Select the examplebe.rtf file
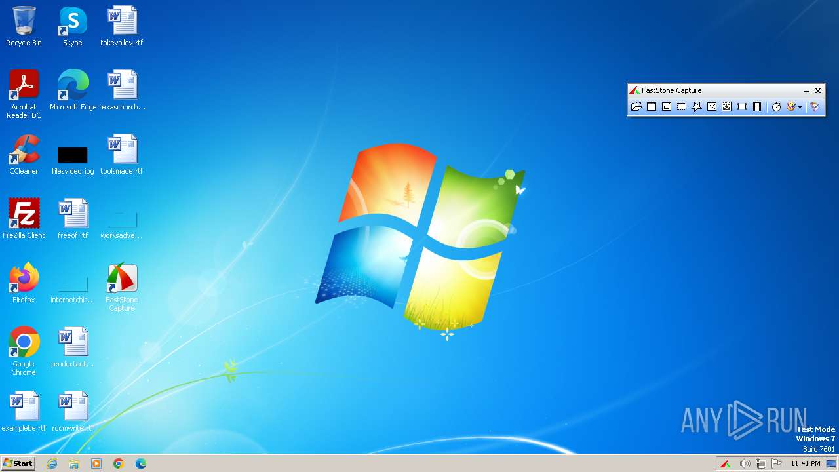The width and height of the screenshot is (839, 472). pyautogui.click(x=24, y=412)
